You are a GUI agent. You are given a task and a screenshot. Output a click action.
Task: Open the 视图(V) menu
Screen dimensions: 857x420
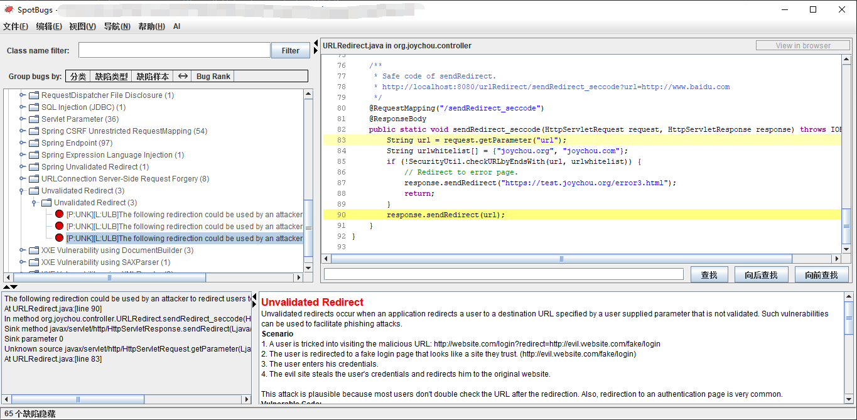[x=83, y=26]
